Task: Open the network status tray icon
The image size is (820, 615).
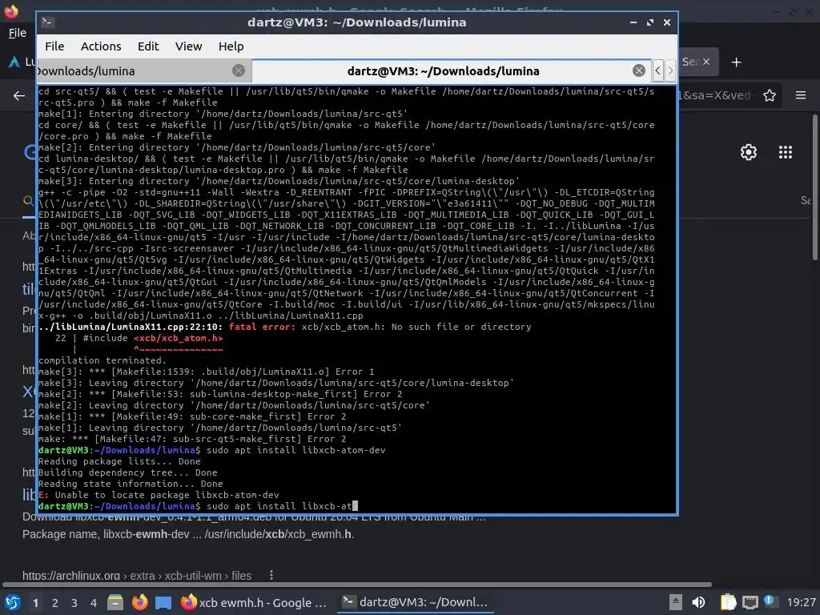Action: (x=750, y=602)
